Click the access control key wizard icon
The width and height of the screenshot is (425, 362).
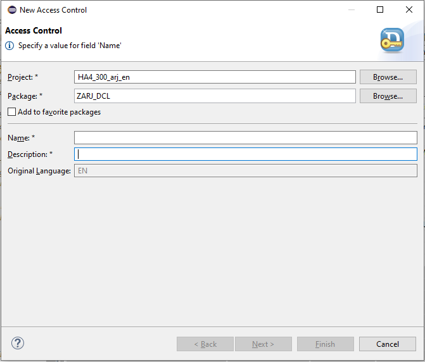point(392,40)
